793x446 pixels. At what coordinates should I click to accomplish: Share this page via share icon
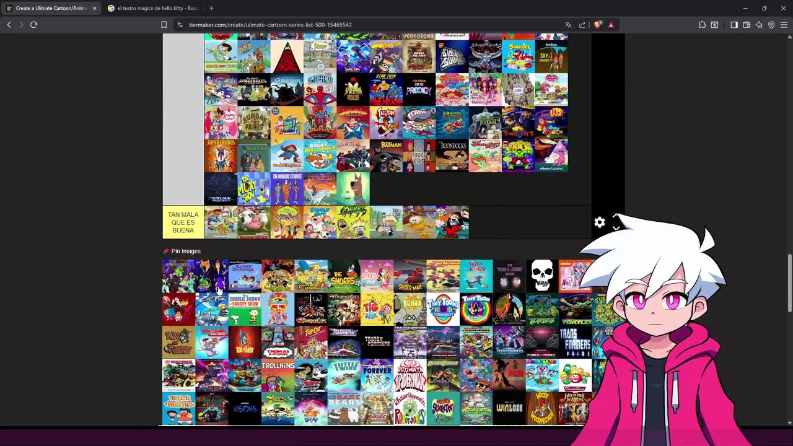[582, 25]
